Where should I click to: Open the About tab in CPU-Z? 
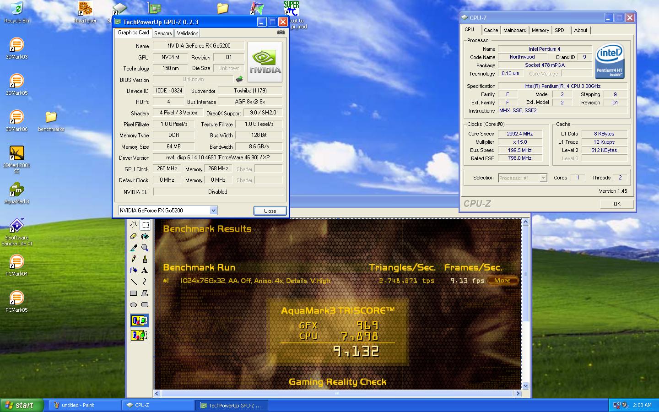pyautogui.click(x=581, y=30)
